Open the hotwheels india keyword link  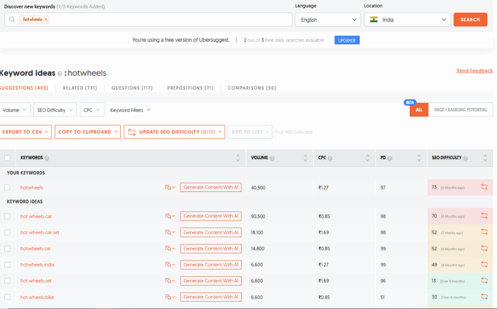[x=37, y=265]
